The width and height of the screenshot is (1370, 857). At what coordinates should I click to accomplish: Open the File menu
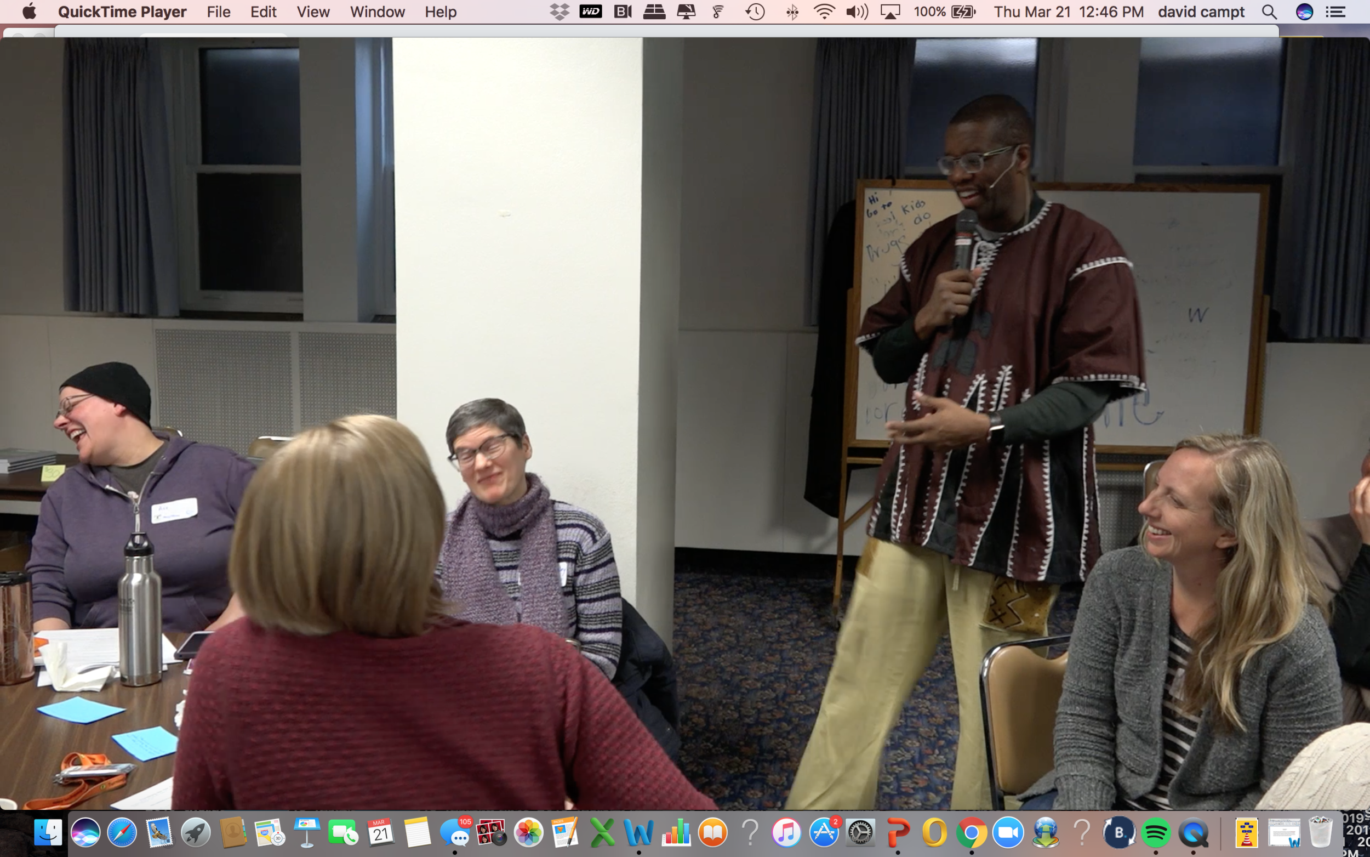click(218, 12)
